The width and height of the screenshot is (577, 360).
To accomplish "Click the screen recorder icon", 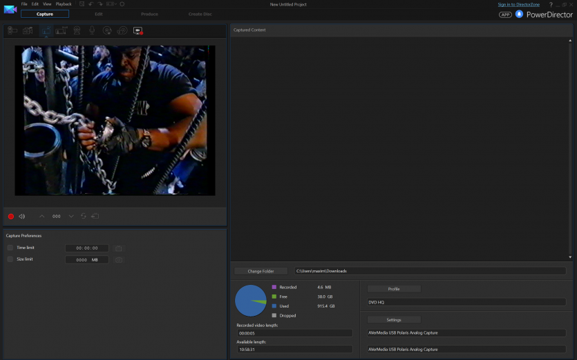I will 138,30.
